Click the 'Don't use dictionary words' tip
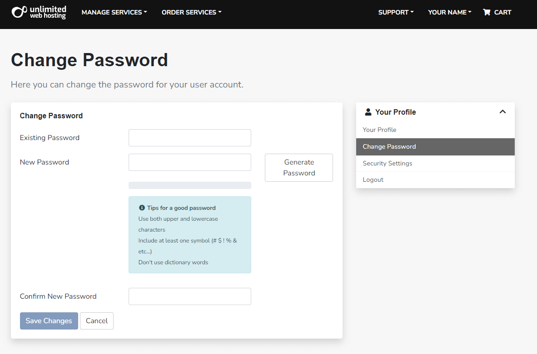This screenshot has height=354, width=537. point(173,262)
